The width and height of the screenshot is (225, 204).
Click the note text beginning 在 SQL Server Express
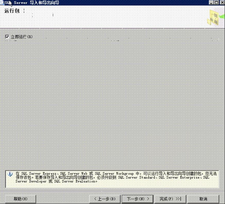click(x=116, y=177)
